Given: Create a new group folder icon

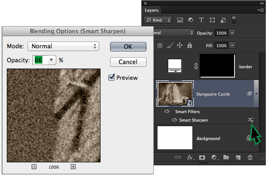Looking at the screenshot, I should (x=226, y=157).
